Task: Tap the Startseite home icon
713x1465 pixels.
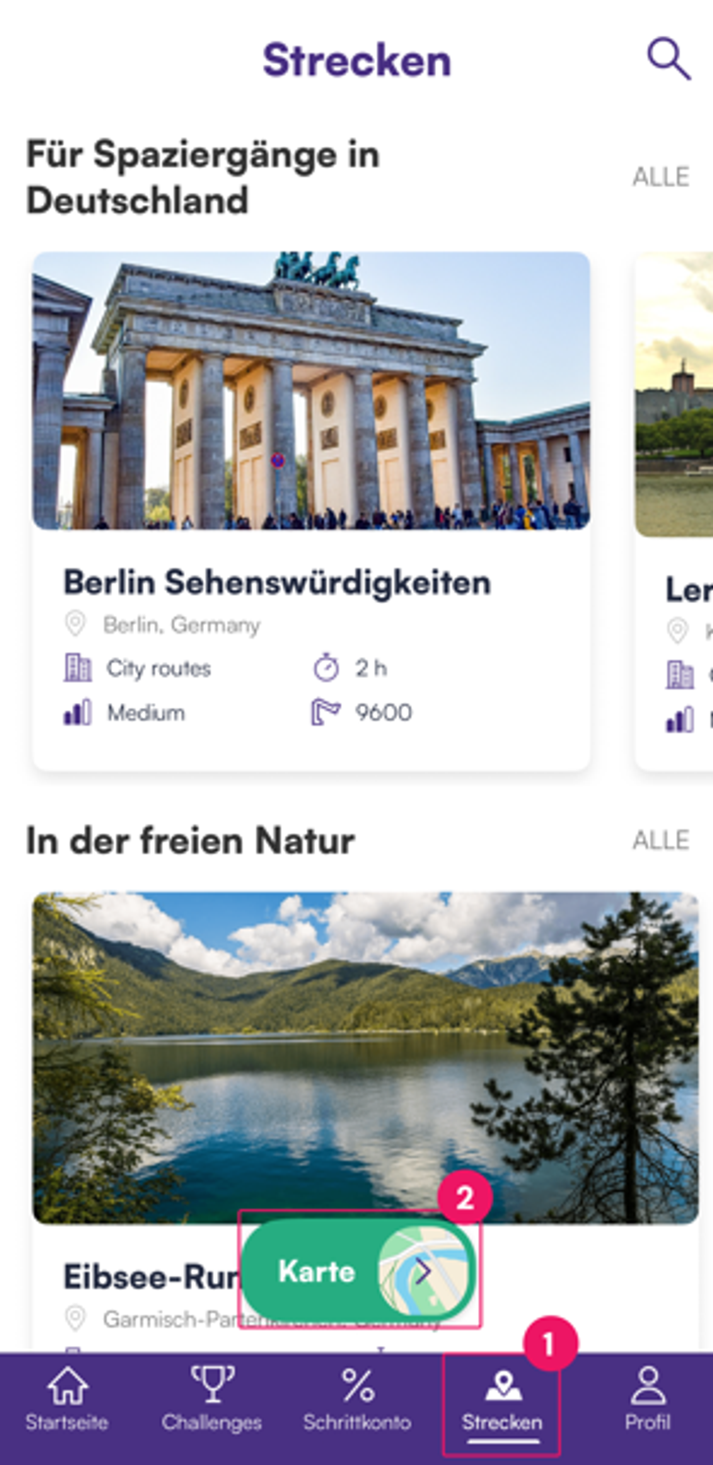Action: (67, 1386)
